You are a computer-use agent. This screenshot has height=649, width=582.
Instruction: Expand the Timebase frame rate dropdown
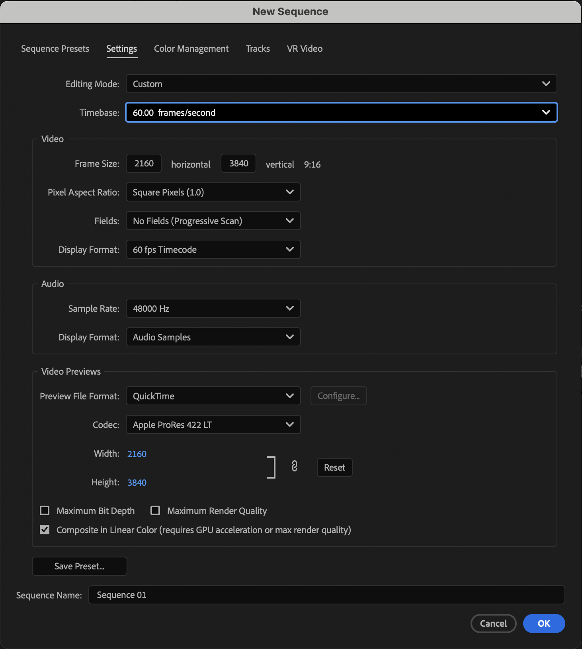pyautogui.click(x=341, y=113)
